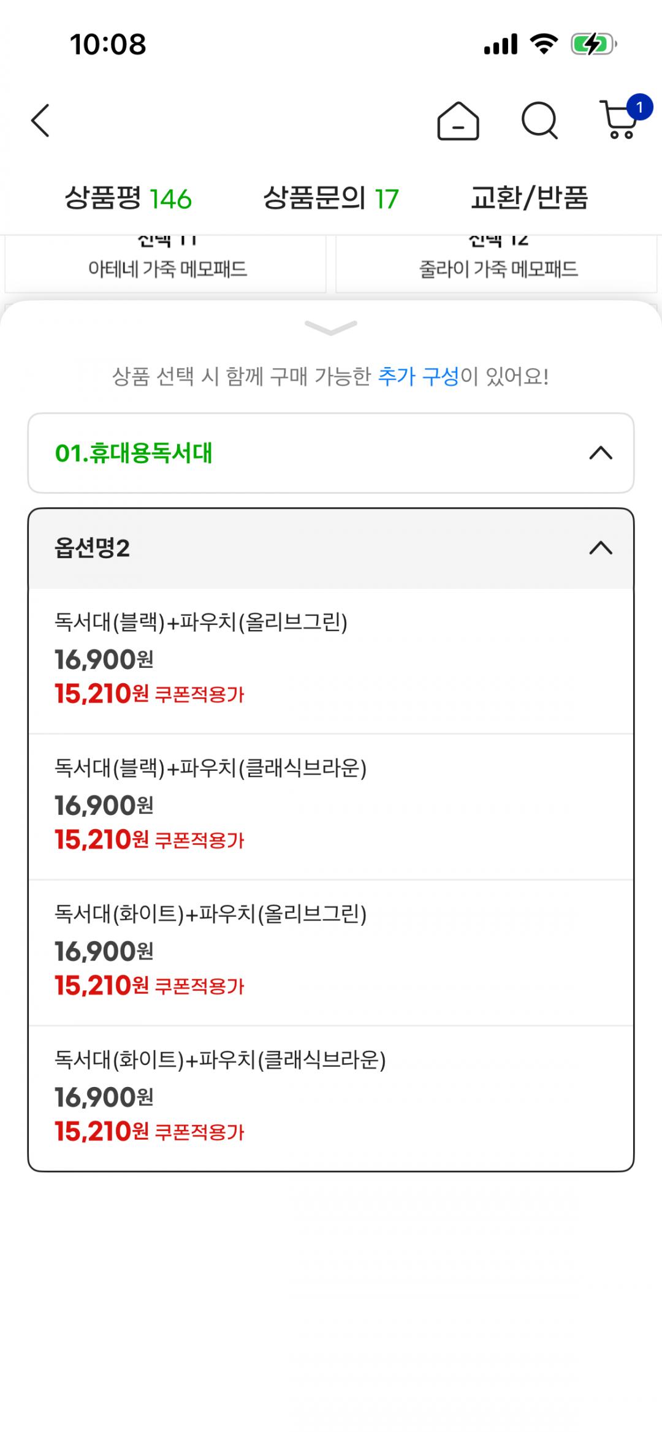Choose 독서대(블랙)+파우치(클래식브라운) option

331,805
